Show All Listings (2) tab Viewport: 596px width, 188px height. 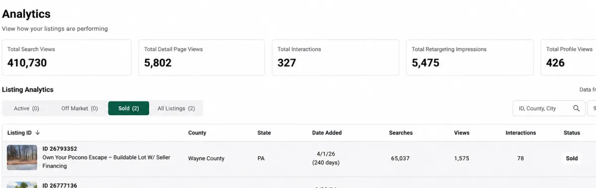click(176, 108)
